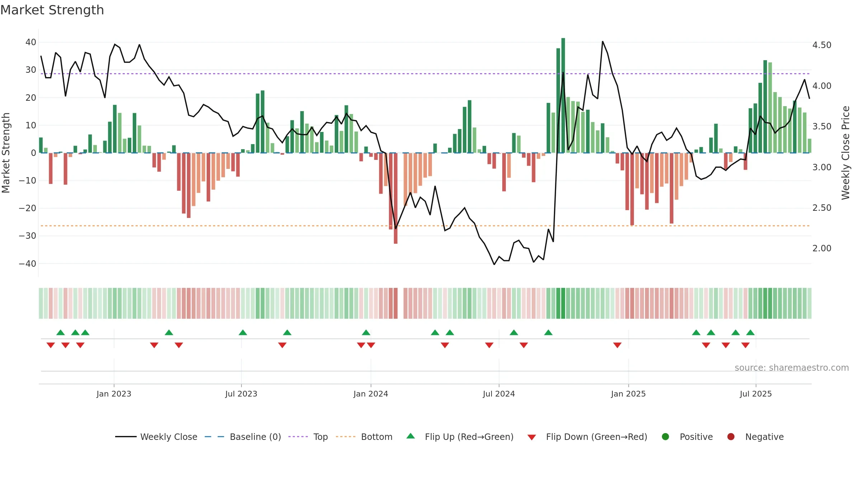Click the Flip Down marker just before Jan 2025
861x484 pixels.
click(617, 345)
